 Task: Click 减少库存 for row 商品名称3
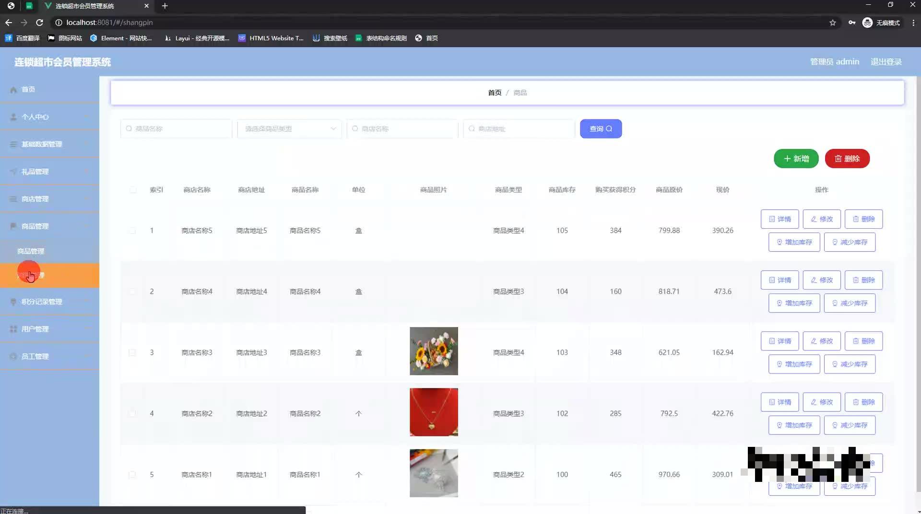point(850,364)
